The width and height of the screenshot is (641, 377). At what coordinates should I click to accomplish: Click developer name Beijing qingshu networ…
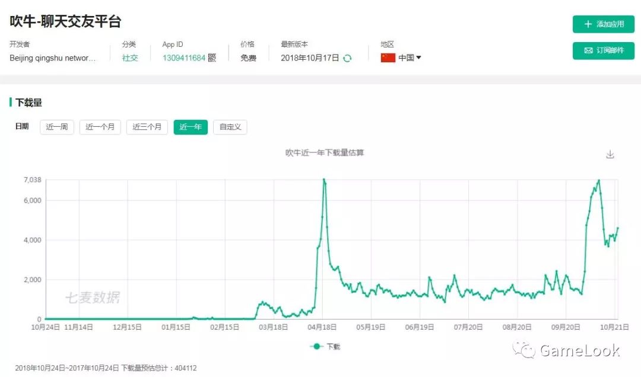(53, 58)
